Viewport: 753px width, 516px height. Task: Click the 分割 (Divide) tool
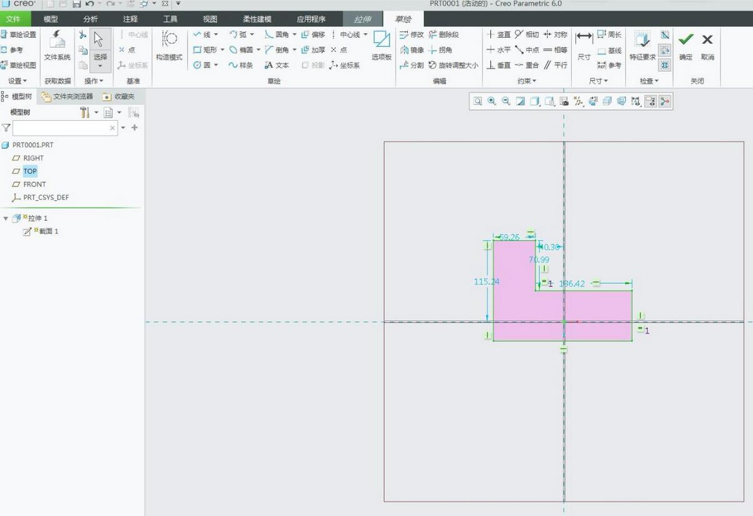412,65
